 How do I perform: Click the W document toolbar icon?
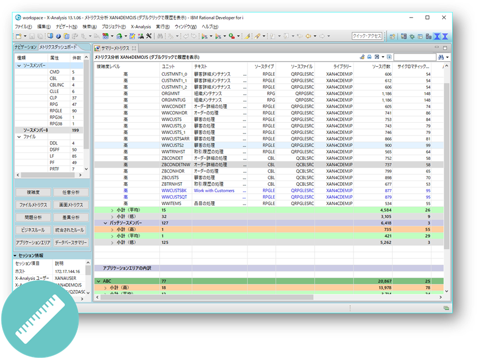[x=132, y=36]
